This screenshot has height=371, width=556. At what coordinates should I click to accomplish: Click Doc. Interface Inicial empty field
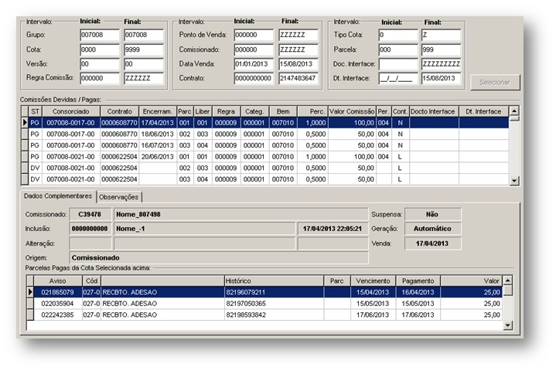(x=398, y=64)
